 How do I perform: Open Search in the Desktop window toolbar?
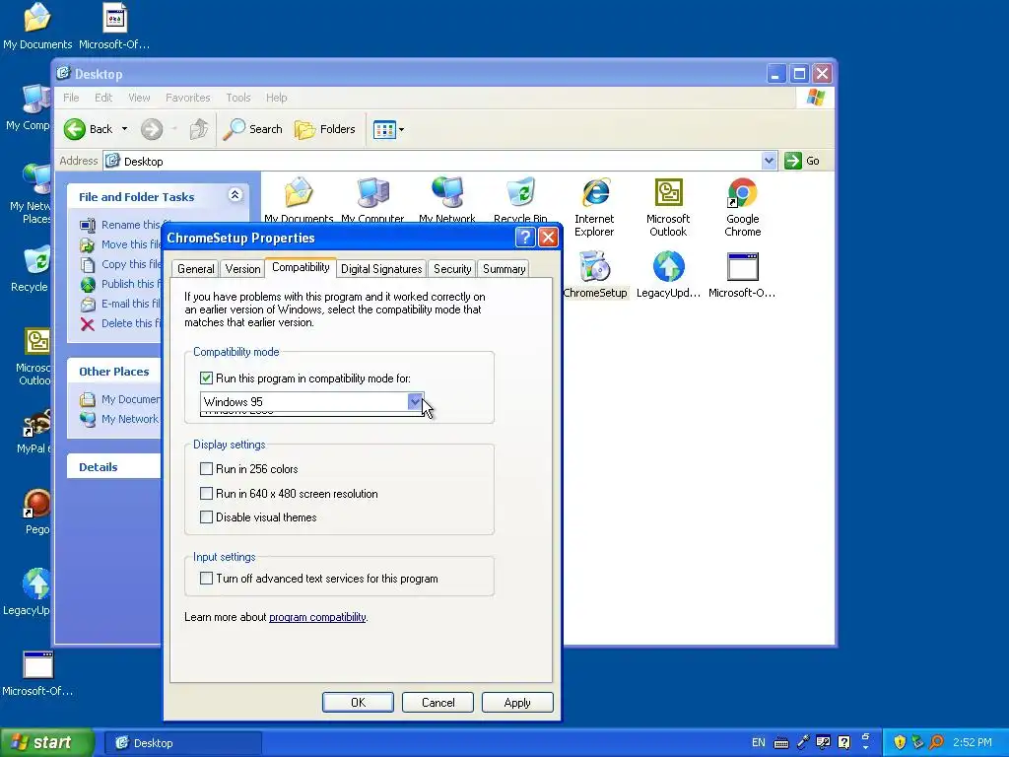pyautogui.click(x=253, y=129)
